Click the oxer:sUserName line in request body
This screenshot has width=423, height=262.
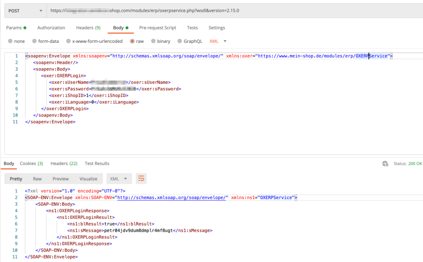pyautogui.click(x=110, y=82)
